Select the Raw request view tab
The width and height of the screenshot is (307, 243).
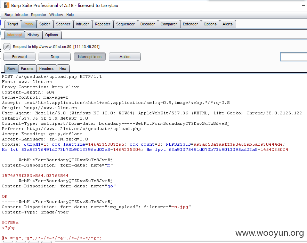coord(11,68)
